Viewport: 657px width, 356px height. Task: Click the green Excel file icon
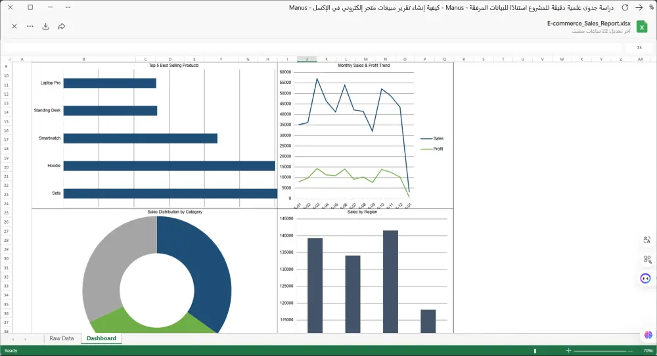pyautogui.click(x=641, y=27)
